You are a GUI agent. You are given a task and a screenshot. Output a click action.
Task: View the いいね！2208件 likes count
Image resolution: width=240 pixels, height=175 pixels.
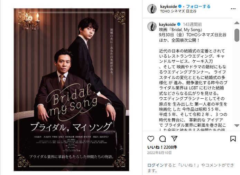tap(162, 147)
